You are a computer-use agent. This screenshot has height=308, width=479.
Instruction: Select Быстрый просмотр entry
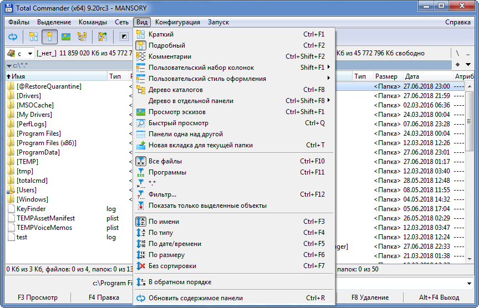235,123
